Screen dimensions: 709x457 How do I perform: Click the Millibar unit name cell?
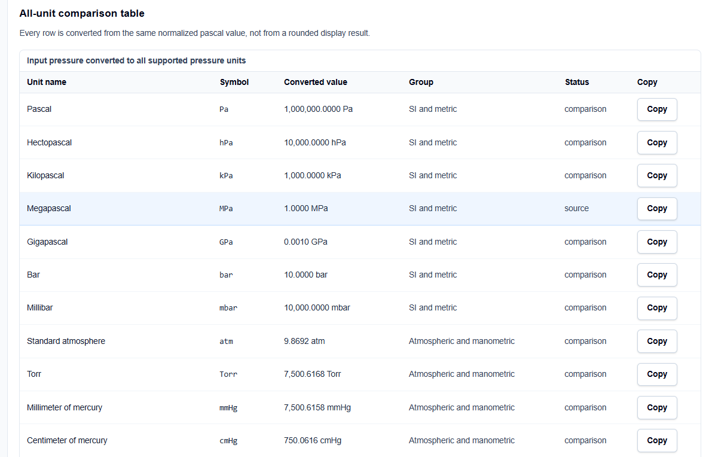pos(40,307)
